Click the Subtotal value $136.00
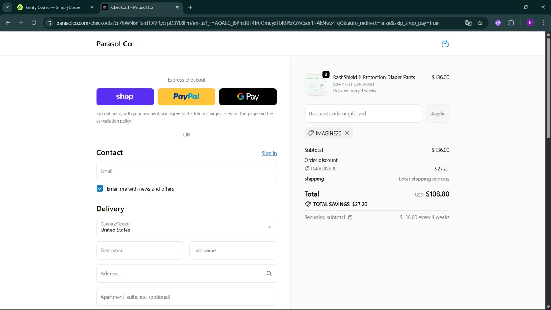 (x=440, y=150)
